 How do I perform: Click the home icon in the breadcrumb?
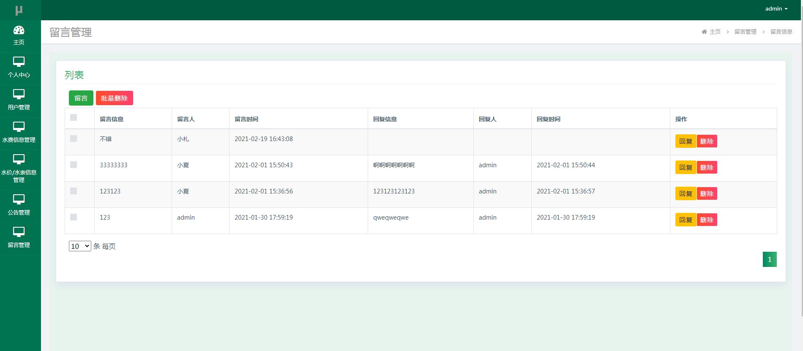pos(704,32)
